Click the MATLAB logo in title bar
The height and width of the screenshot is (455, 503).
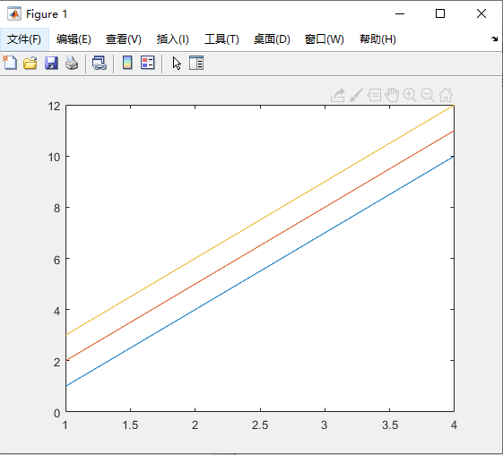pyautogui.click(x=14, y=13)
